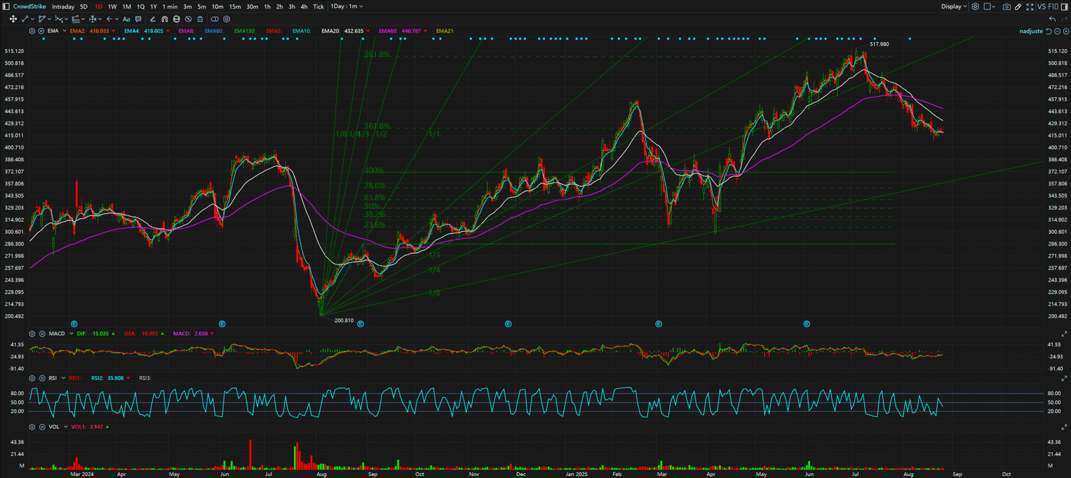Hide all drawings on the chart
Image resolution: width=1071 pixels, height=478 pixels.
[188, 19]
